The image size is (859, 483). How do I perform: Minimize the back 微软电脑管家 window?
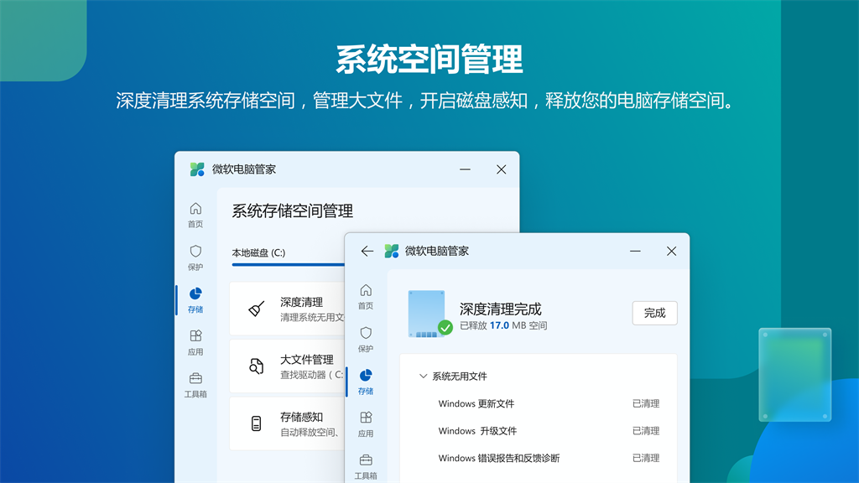[465, 169]
